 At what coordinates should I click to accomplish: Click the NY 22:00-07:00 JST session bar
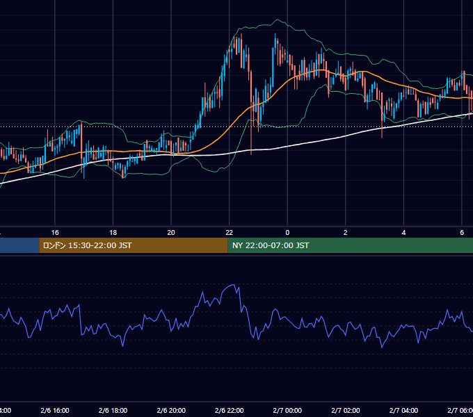[x=350, y=245]
